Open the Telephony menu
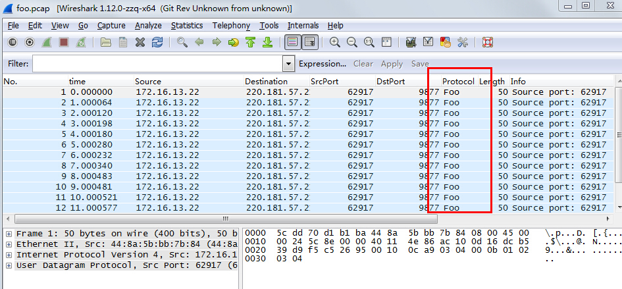This screenshot has width=622, height=289. (231, 26)
